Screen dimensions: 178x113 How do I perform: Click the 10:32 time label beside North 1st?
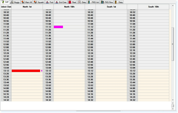6,12
